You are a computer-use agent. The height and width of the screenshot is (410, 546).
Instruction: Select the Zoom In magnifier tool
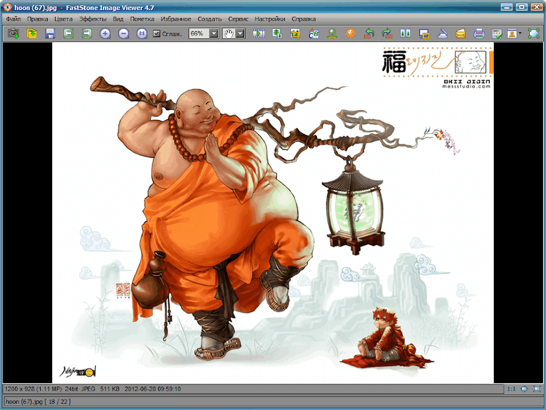tap(104, 34)
